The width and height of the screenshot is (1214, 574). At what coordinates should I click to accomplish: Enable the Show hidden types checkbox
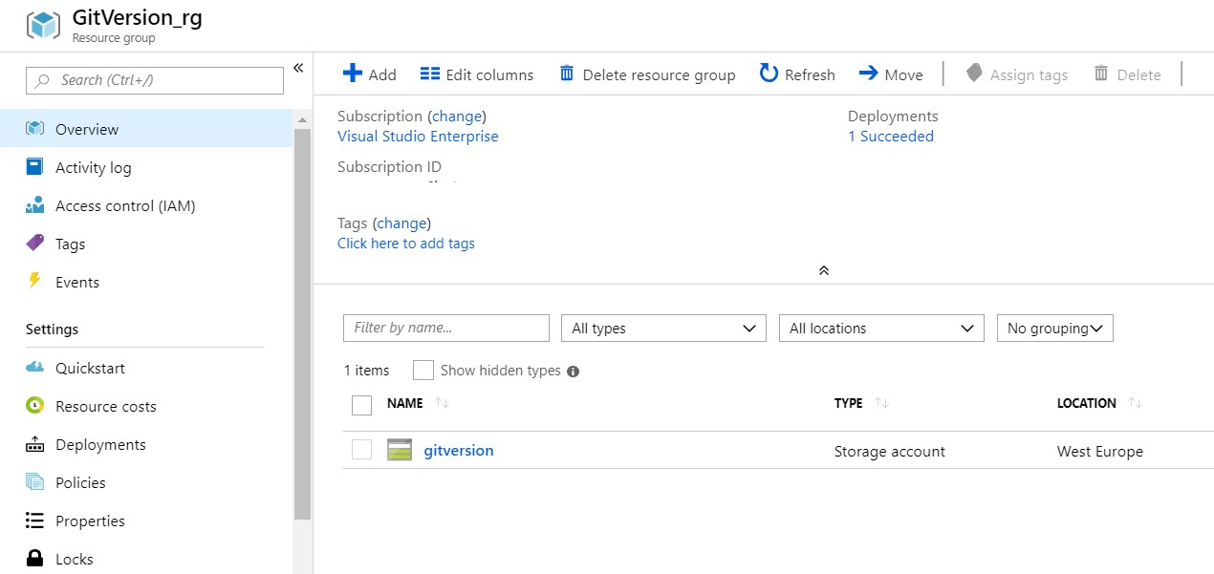(x=423, y=371)
